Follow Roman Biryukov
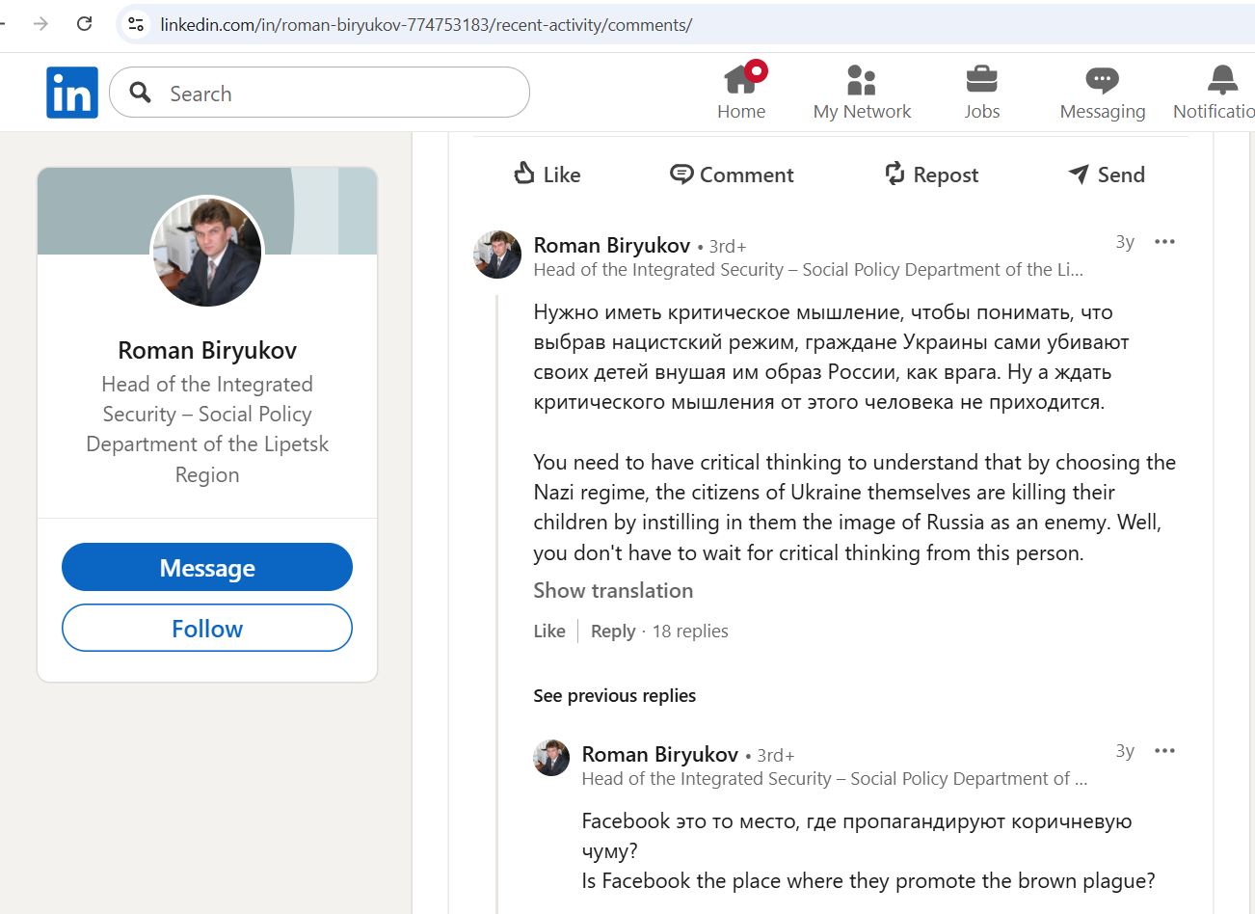This screenshot has height=914, width=1255. 206,628
